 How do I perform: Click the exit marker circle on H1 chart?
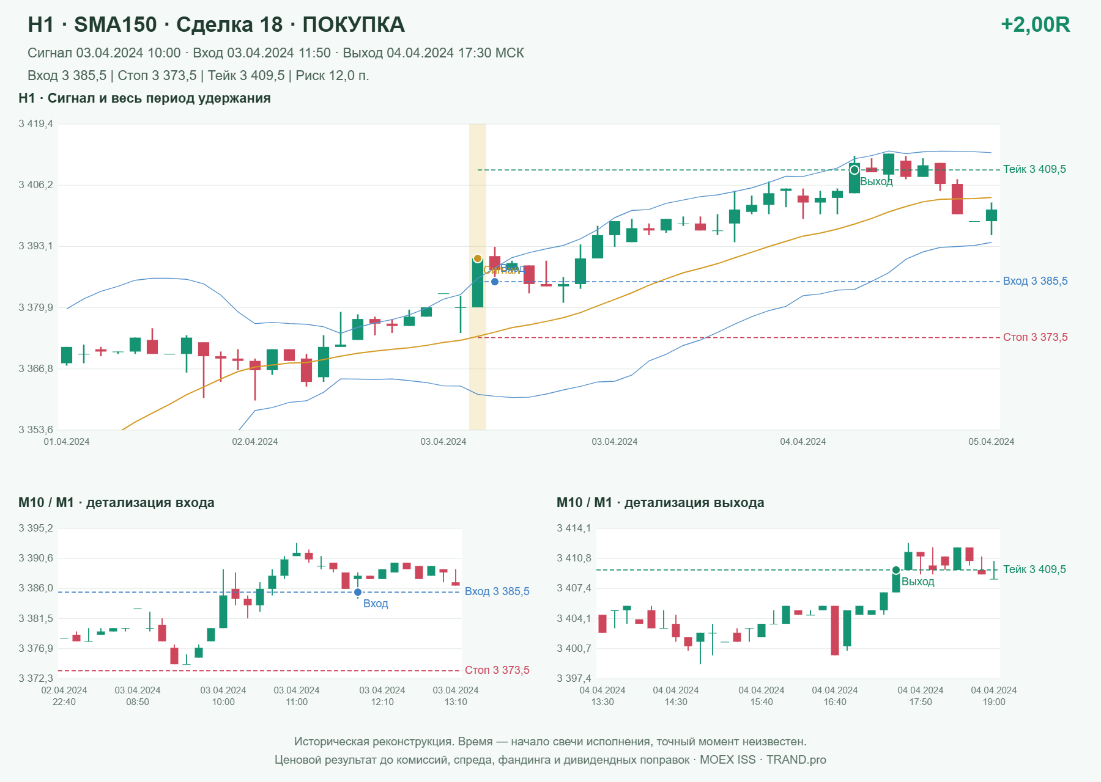pyautogui.click(x=854, y=170)
